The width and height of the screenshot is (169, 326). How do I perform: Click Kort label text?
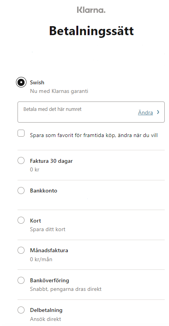pyautogui.click(x=35, y=220)
